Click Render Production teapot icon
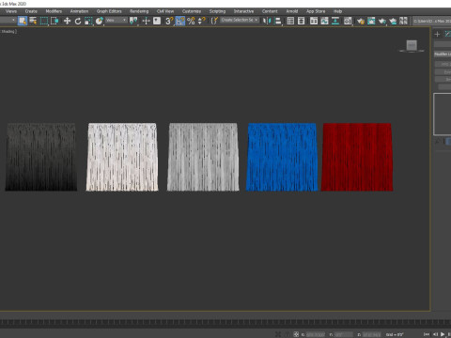Viewport: 451px width, 338px height. pos(381,21)
